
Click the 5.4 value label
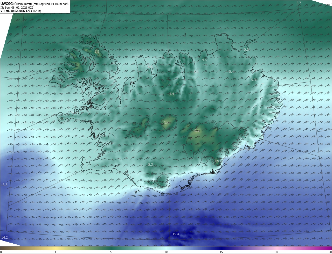232,71
